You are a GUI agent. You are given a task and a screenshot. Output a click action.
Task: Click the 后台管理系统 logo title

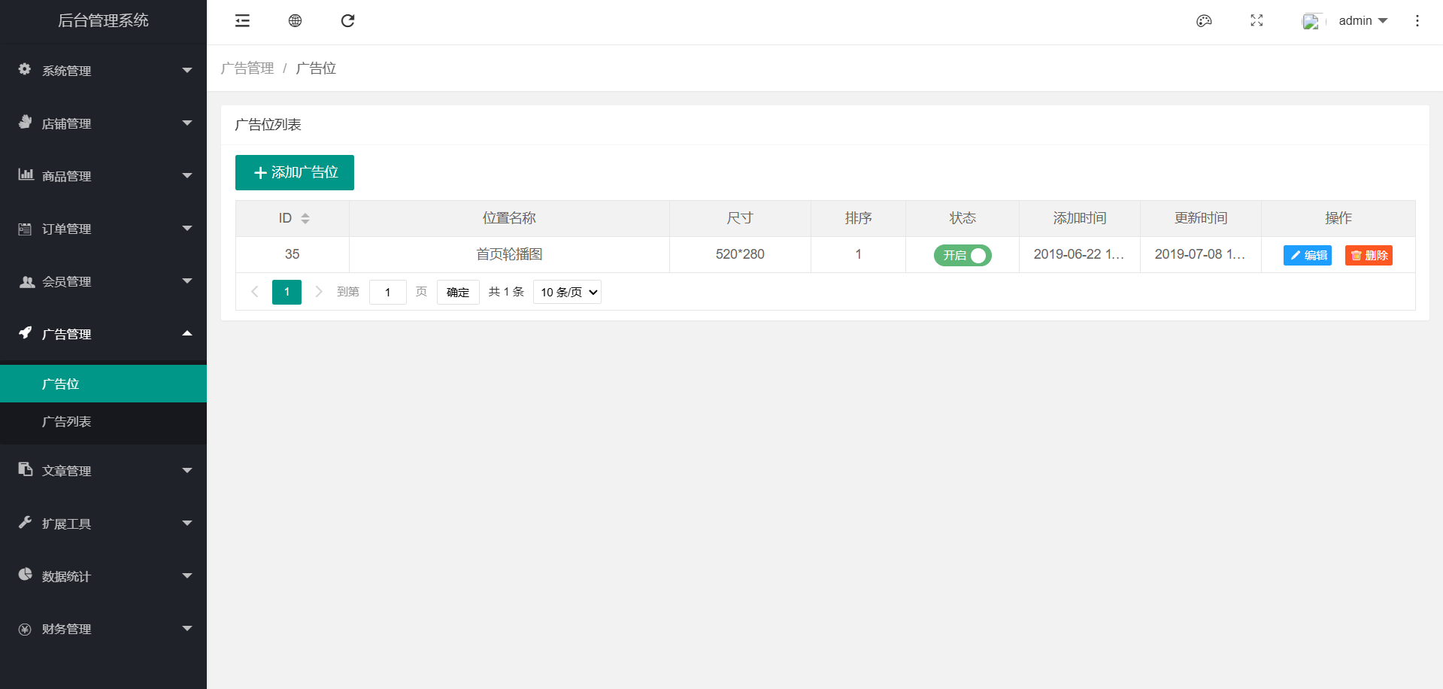pos(103,20)
